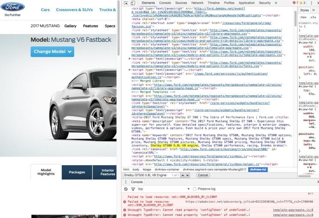Open the Gallery link
The height and width of the screenshot is (218, 319).
click(70, 26)
